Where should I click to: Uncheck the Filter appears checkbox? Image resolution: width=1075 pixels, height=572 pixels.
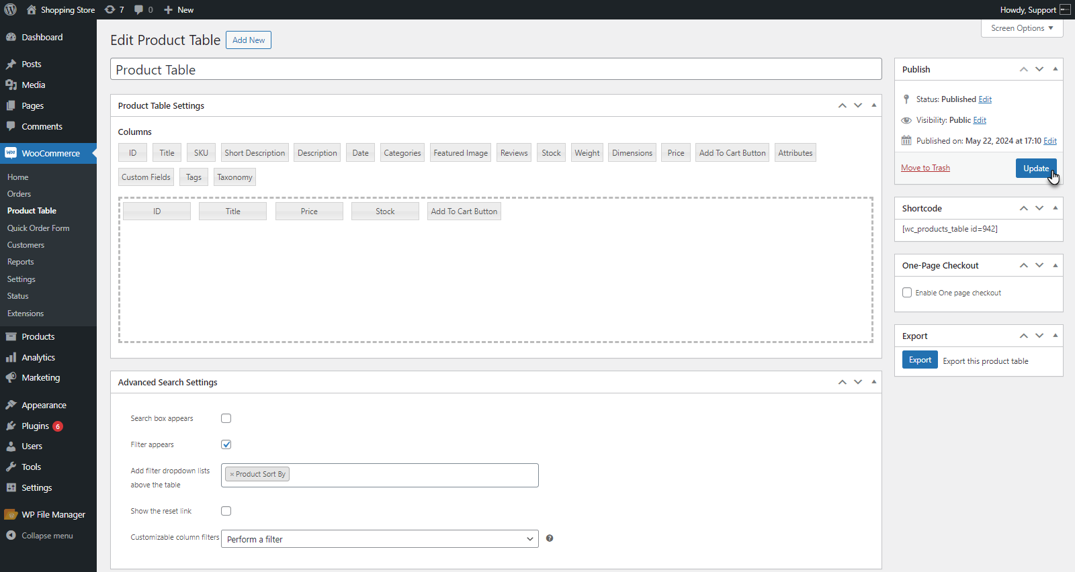226,444
